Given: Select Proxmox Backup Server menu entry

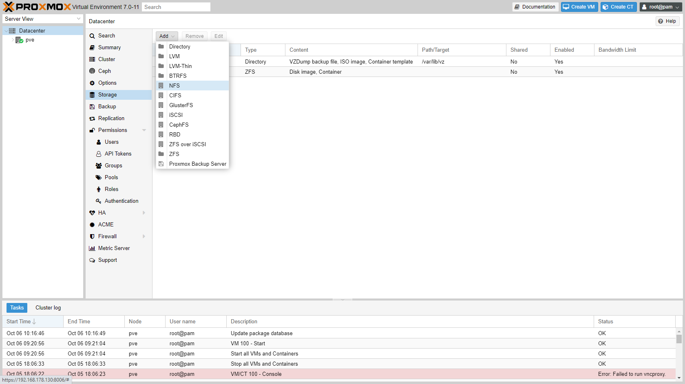Looking at the screenshot, I should [x=192, y=164].
